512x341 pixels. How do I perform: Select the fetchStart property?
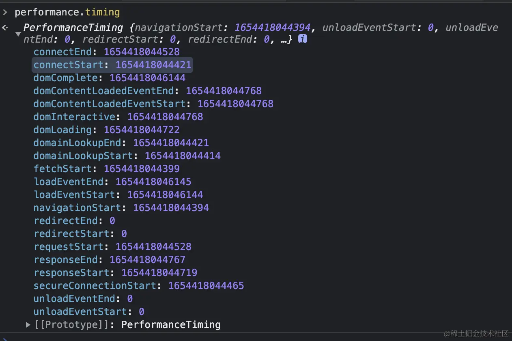107,169
